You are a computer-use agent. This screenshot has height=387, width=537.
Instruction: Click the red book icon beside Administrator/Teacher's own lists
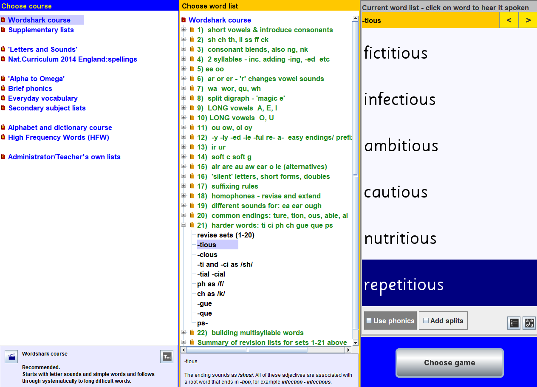coord(3,157)
